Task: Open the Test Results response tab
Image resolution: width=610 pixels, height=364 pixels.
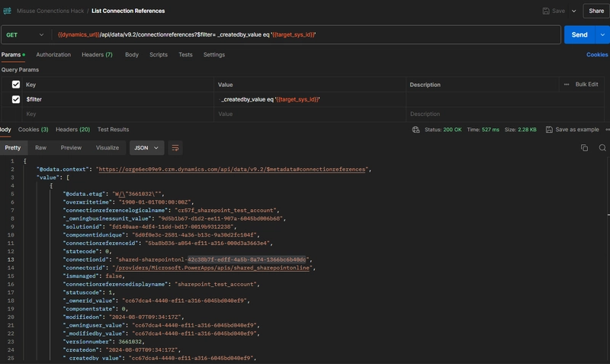Action: point(113,130)
